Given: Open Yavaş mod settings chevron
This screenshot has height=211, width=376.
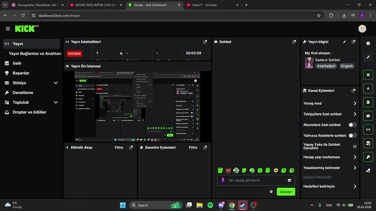Looking at the screenshot, I should (355, 103).
